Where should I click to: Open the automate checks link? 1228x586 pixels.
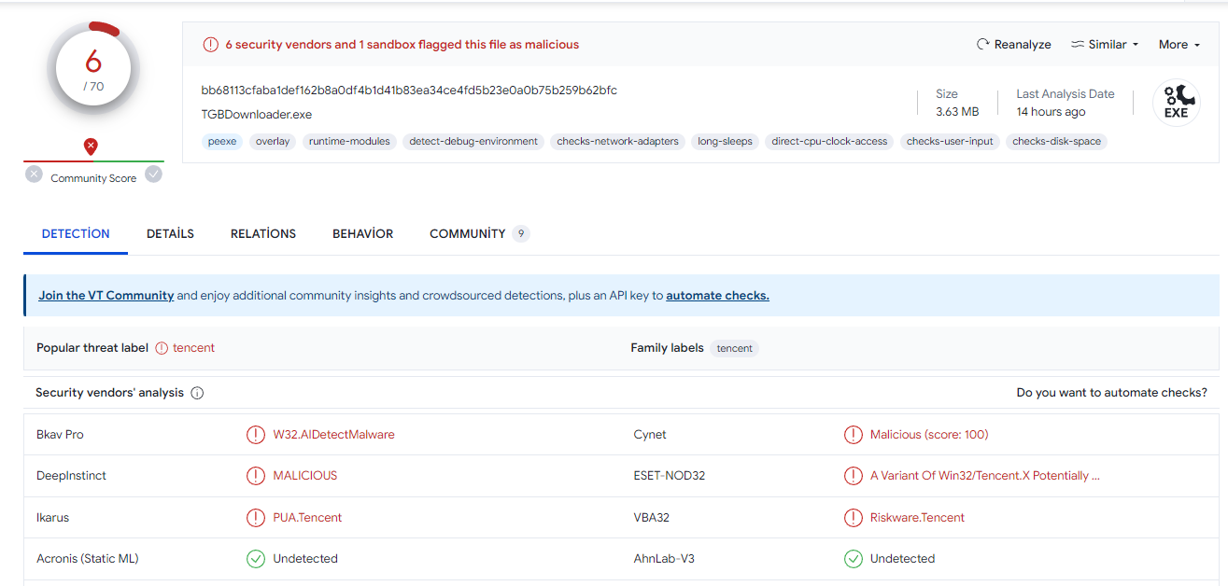coord(717,296)
